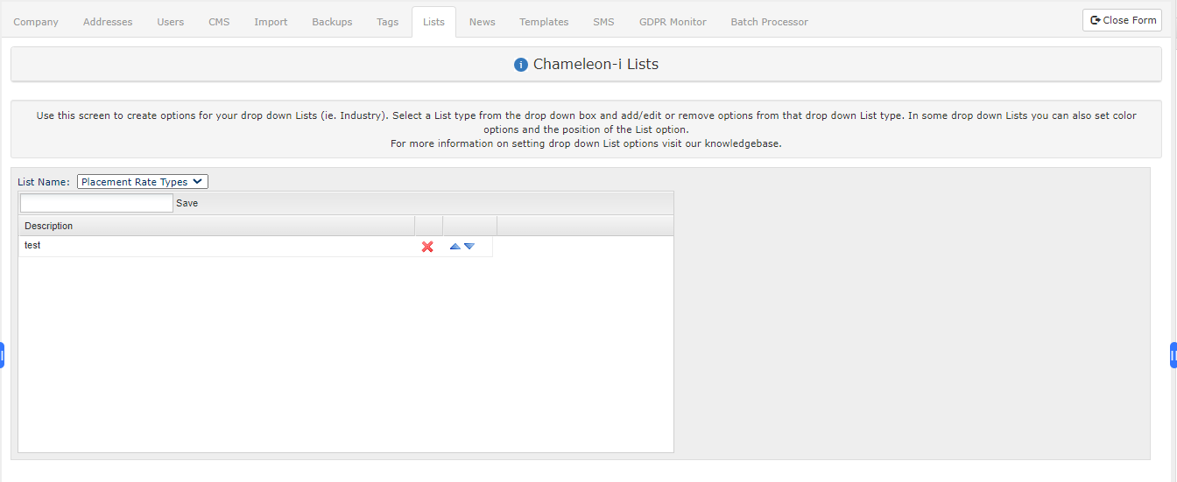Delete the 'test' entry with red X

pos(427,247)
